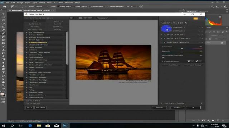This screenshot has width=229, height=128.
Task: Expand the Bi-Color User Defined entry
Action: click(162, 38)
